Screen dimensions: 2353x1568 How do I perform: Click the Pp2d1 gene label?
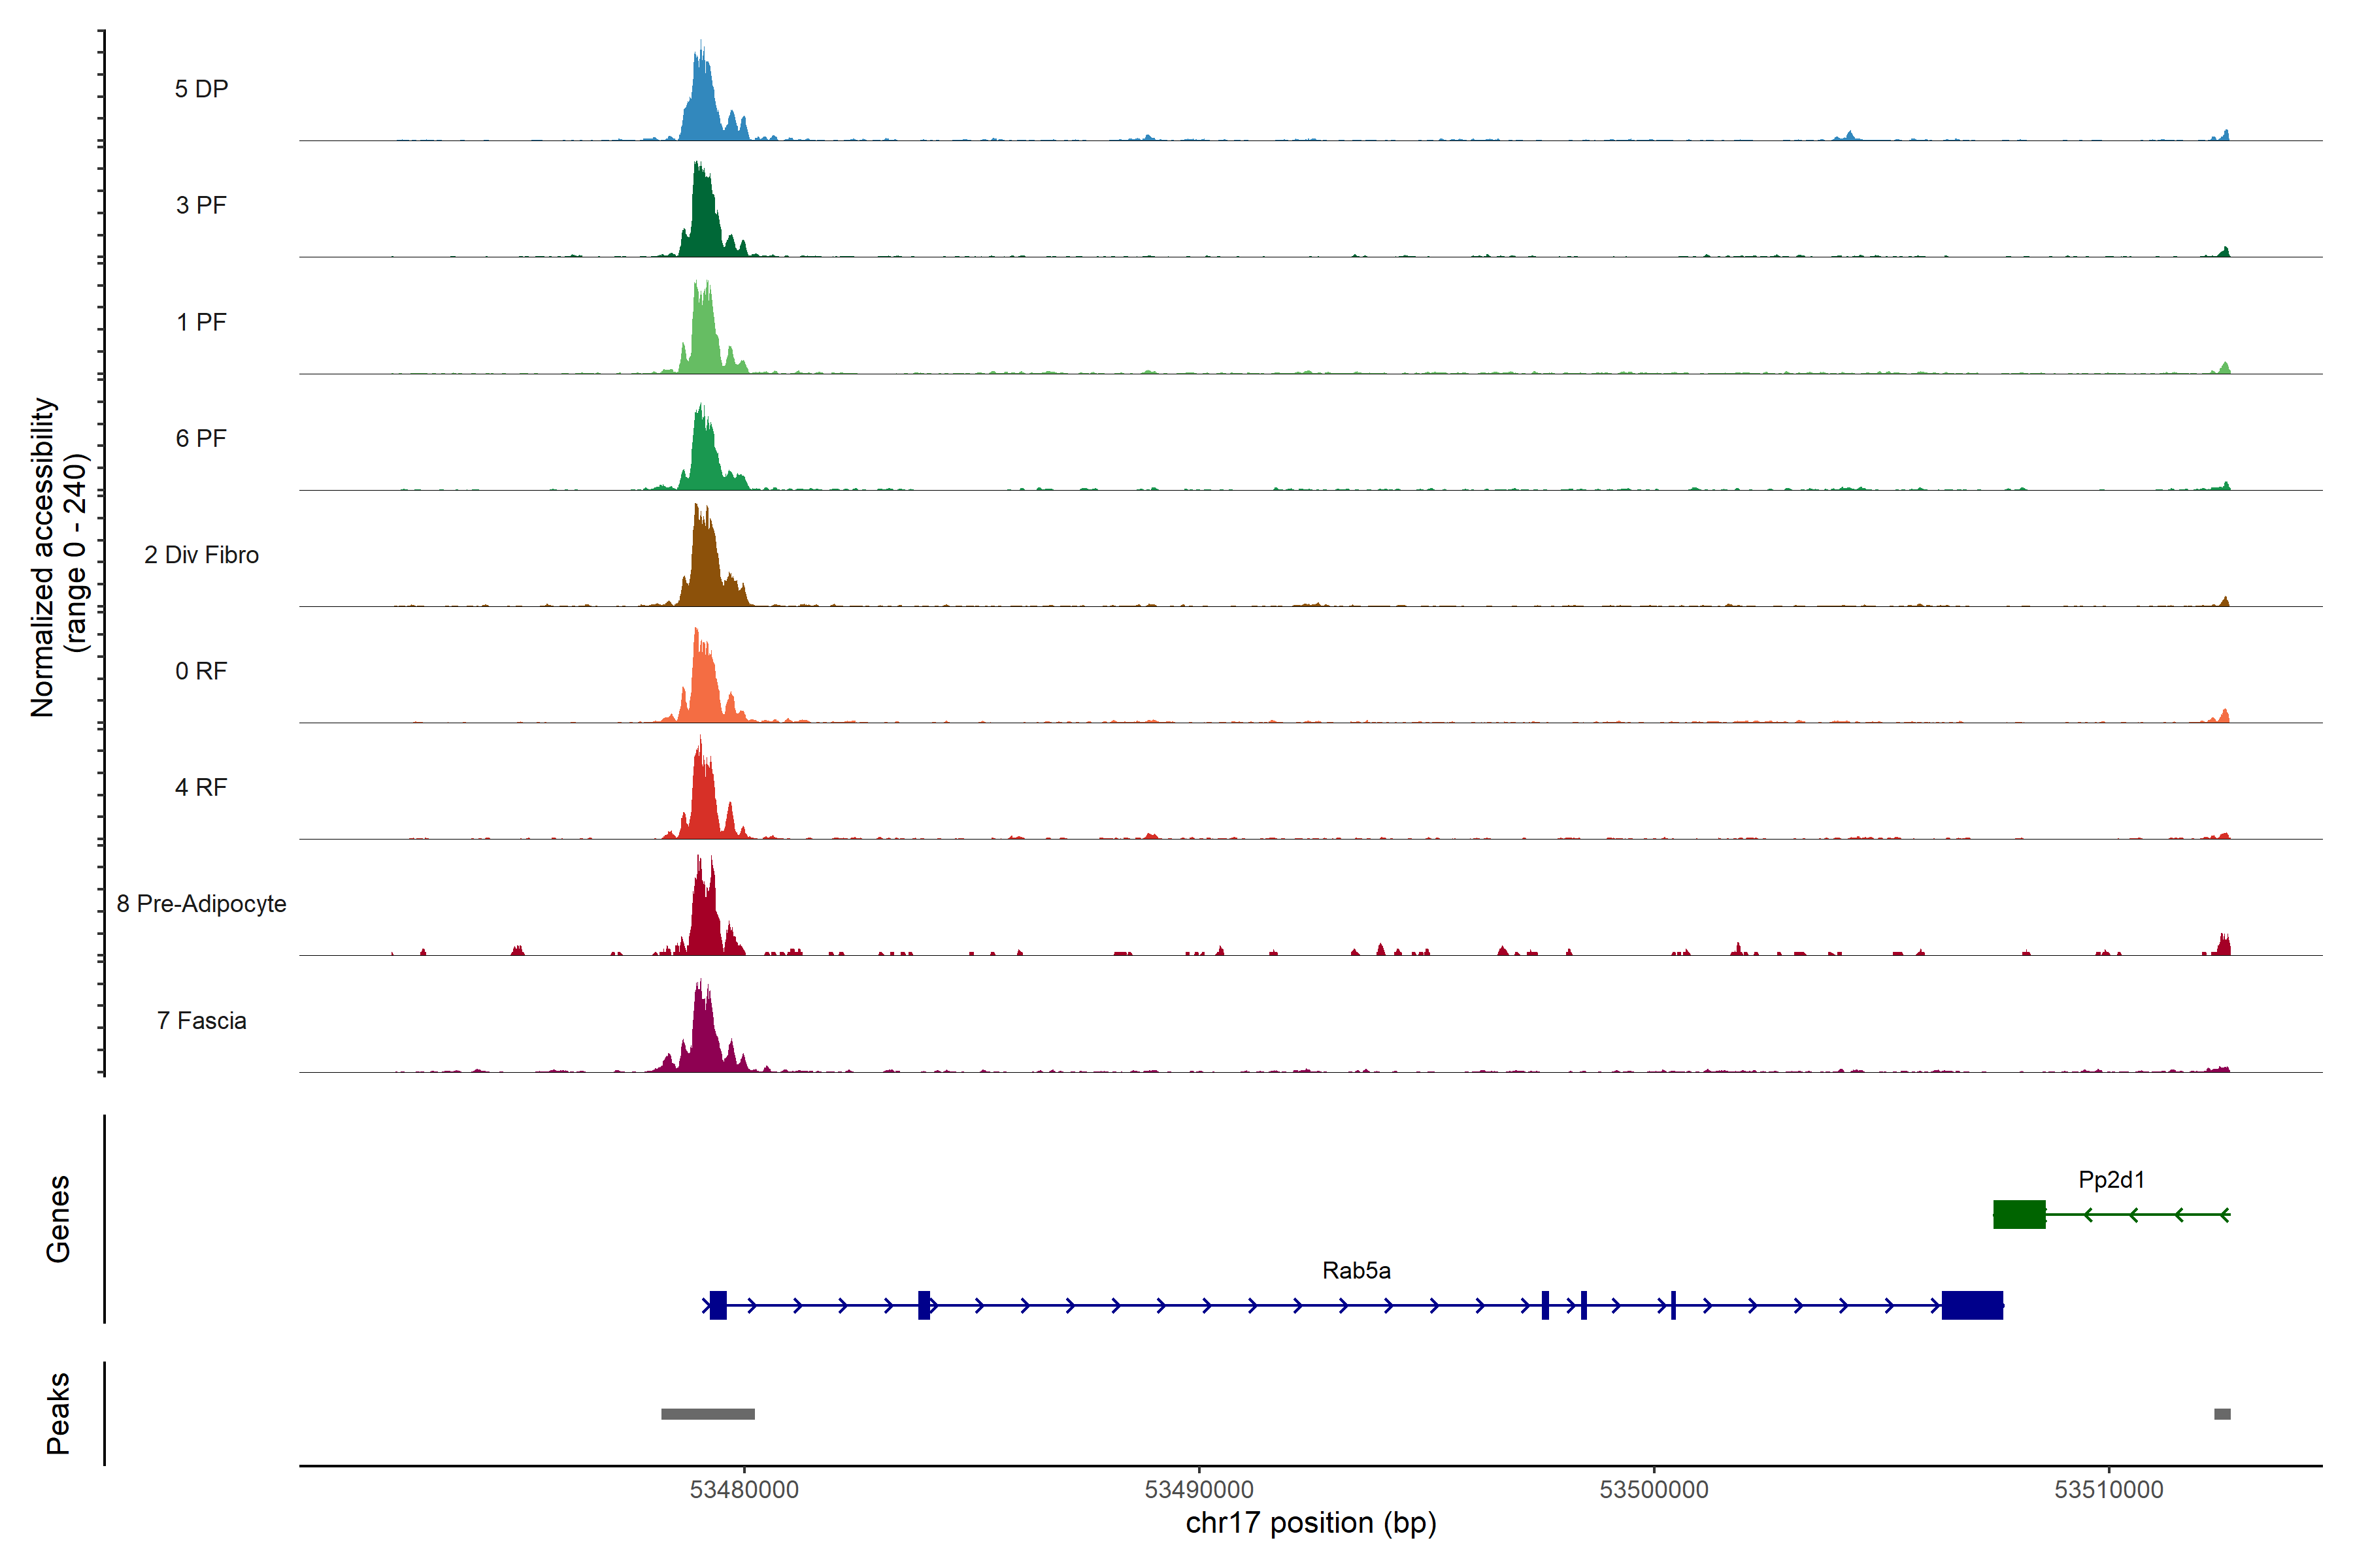(2111, 1180)
